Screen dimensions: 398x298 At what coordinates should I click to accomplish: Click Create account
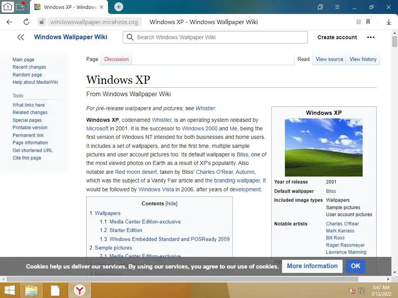[337, 37]
